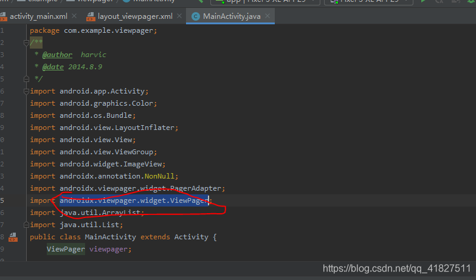Image resolution: width=476 pixels, height=280 pixels.
Task: Click the viewpager field name
Action: tap(108, 249)
